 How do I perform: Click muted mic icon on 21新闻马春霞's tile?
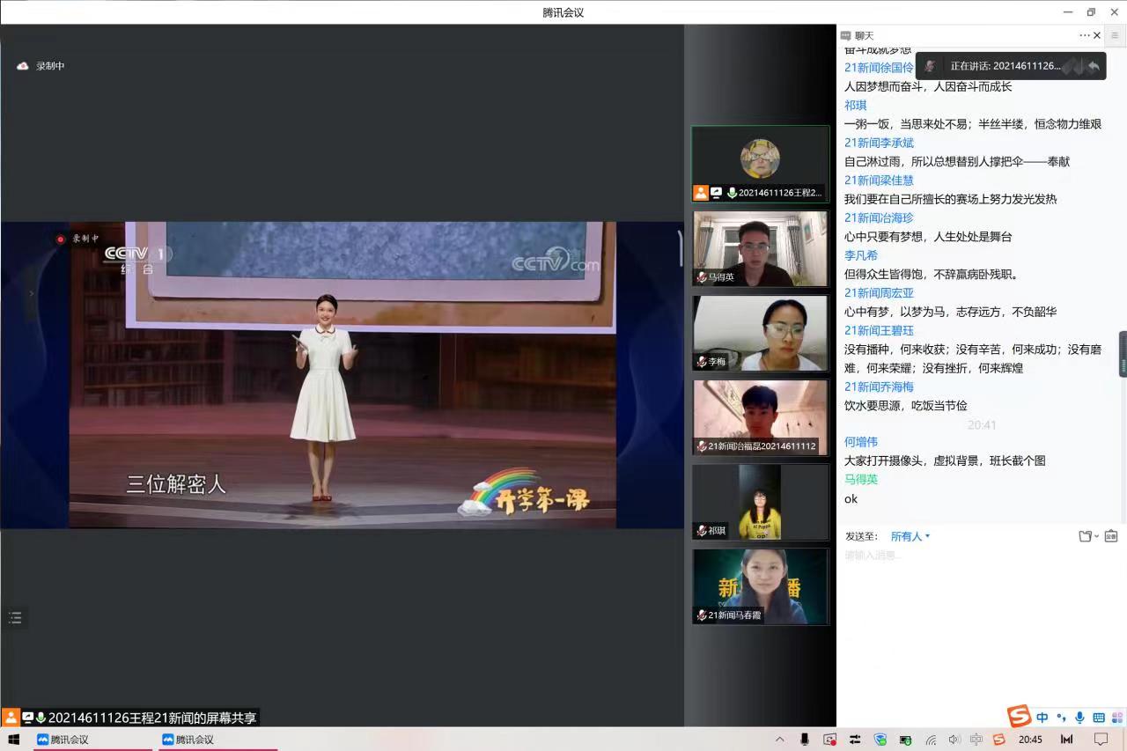(x=702, y=615)
